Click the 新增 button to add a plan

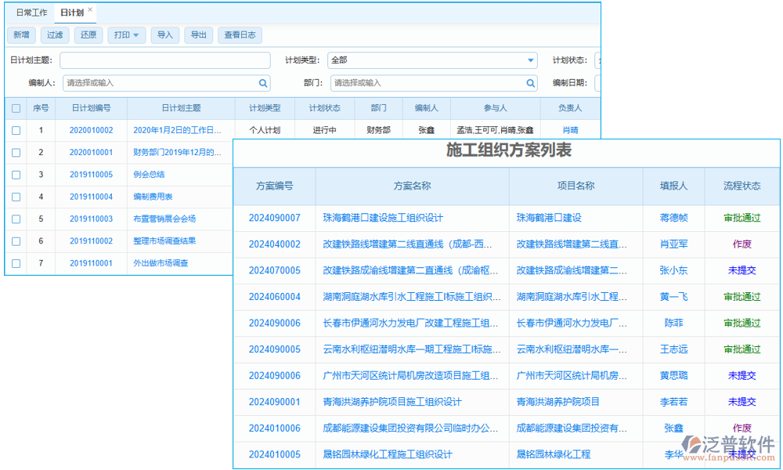coord(21,34)
